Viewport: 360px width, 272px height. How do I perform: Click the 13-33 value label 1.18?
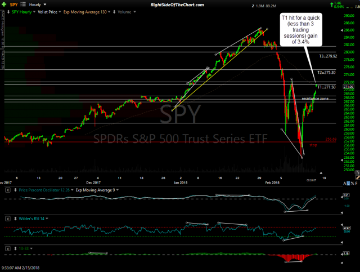coord(346,253)
